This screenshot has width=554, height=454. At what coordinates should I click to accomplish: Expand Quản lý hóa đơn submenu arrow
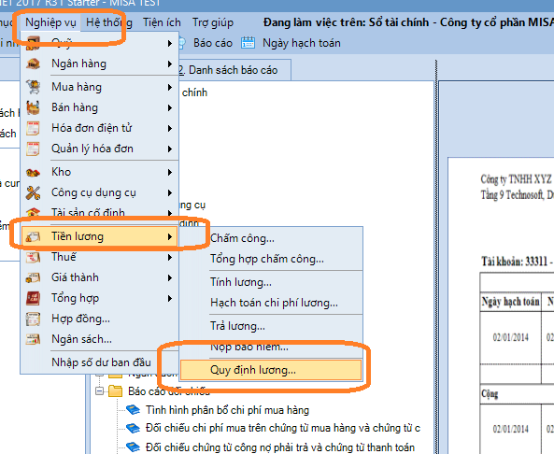[x=170, y=149]
